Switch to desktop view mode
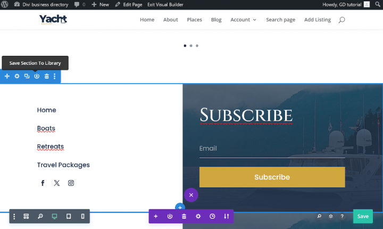 click(x=54, y=216)
